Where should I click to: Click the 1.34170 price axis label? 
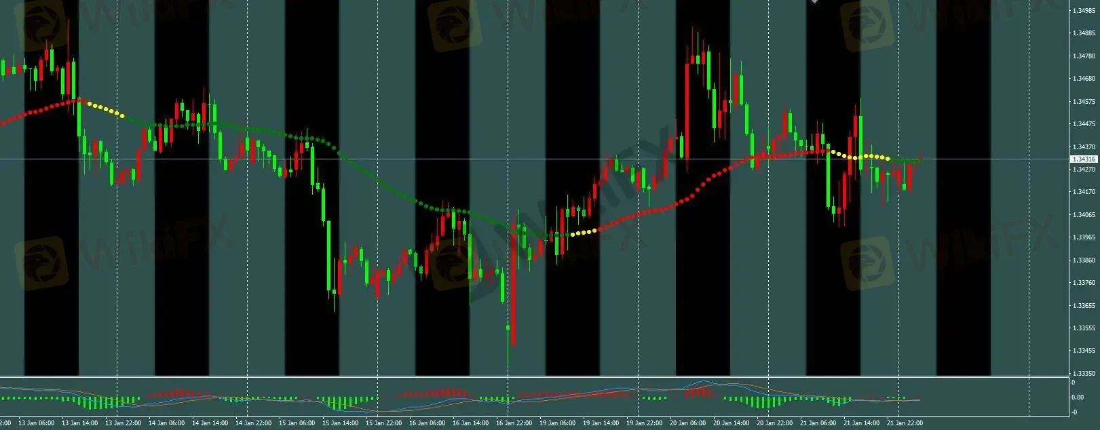[x=1084, y=192]
